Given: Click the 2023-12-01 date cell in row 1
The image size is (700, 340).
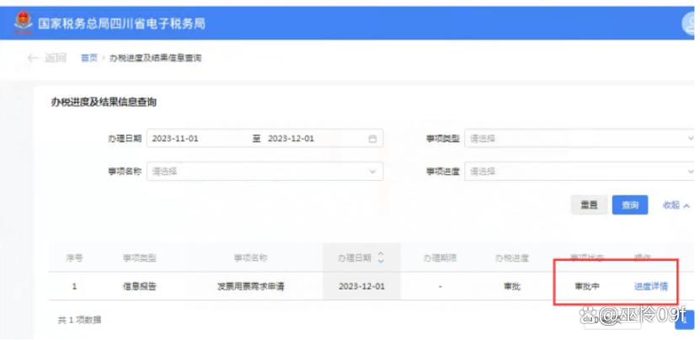Looking at the screenshot, I should [361, 286].
